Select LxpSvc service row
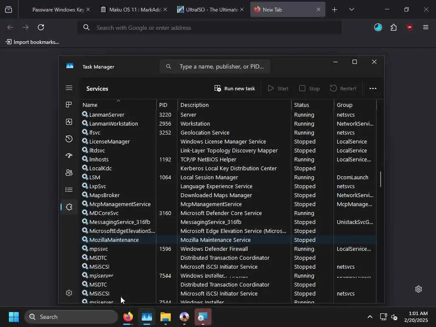The image size is (436, 327). [228, 186]
